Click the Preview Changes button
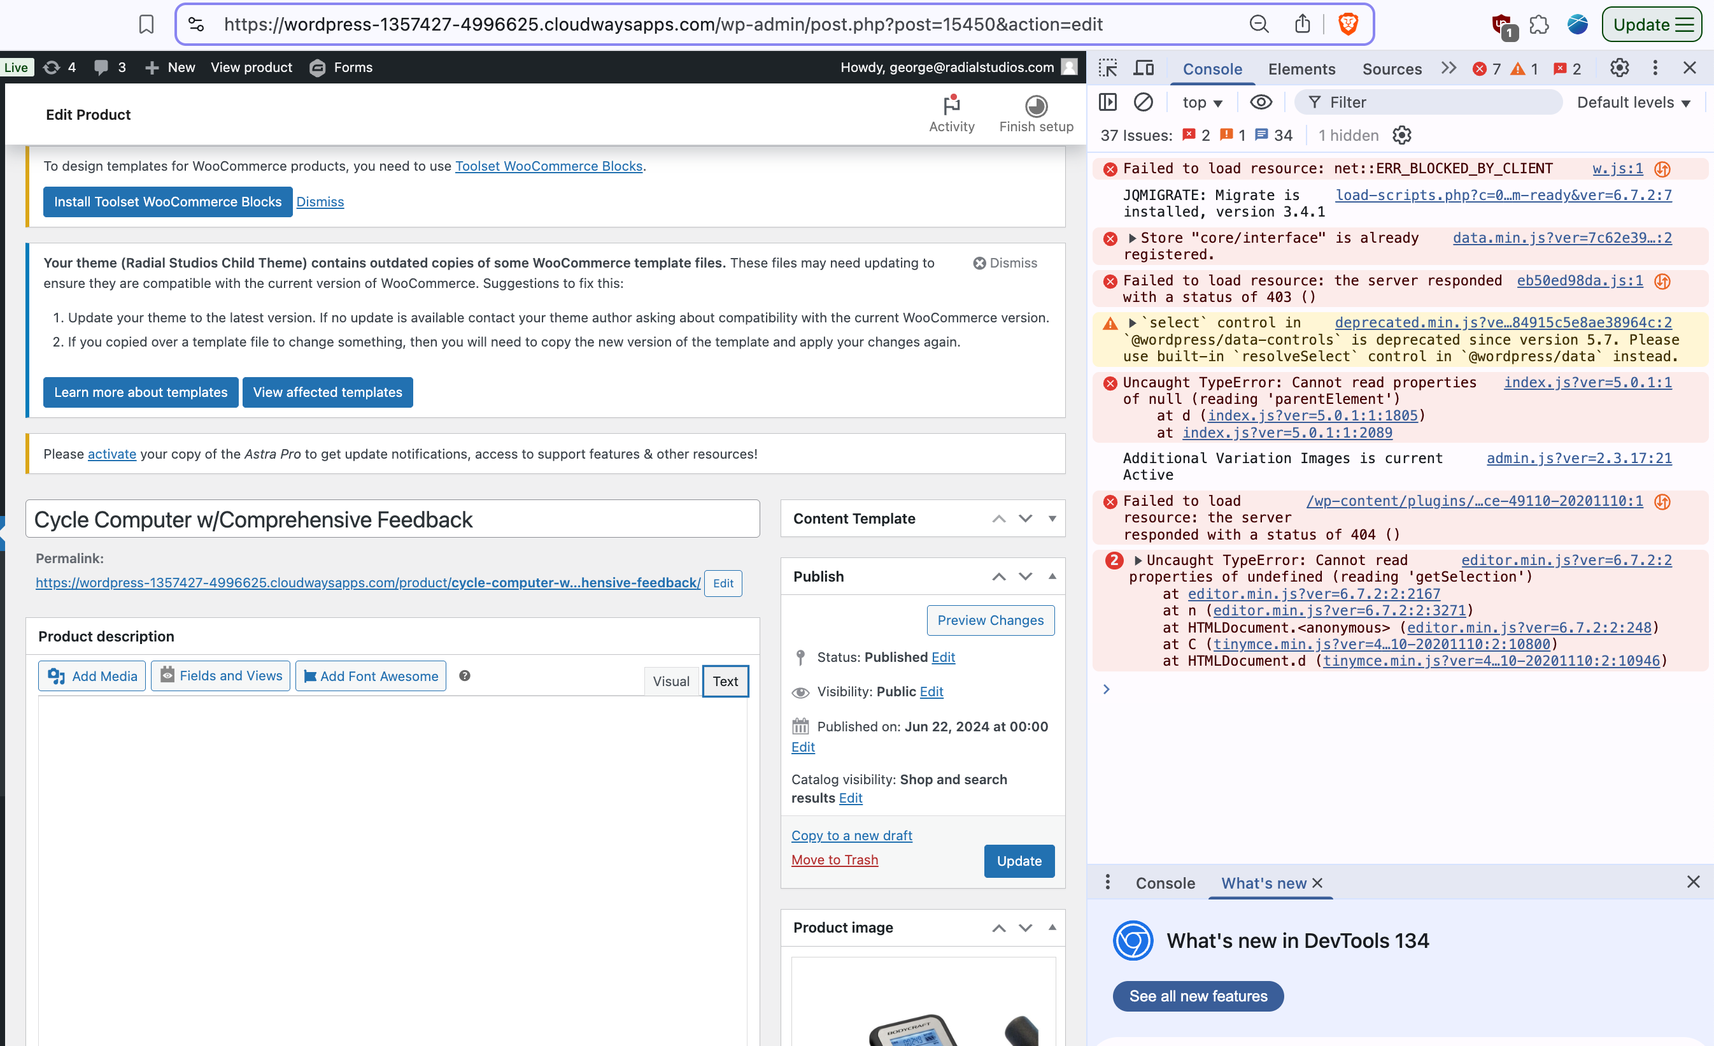 pos(990,620)
